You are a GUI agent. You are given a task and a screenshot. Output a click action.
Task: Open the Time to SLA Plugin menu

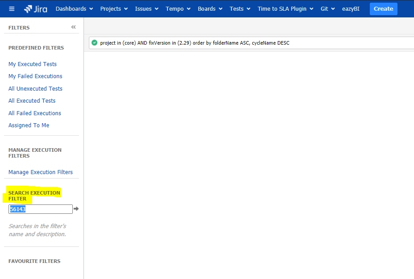pyautogui.click(x=285, y=9)
